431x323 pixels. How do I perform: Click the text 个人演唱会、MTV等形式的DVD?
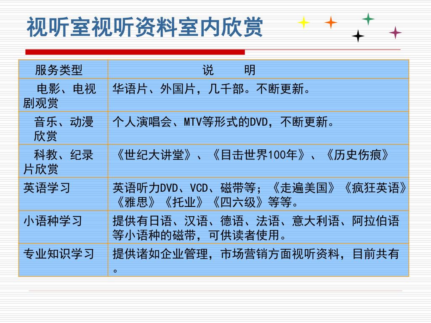click(x=190, y=122)
